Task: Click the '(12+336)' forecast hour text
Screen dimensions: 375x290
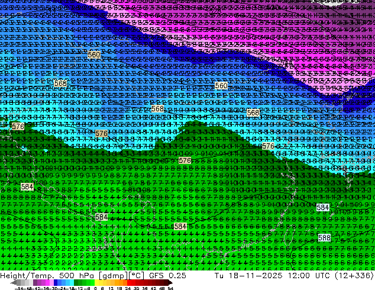Action: click(x=354, y=276)
